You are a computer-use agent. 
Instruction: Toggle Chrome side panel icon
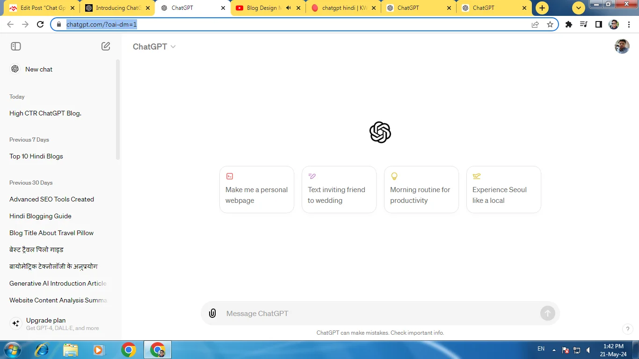(x=598, y=24)
